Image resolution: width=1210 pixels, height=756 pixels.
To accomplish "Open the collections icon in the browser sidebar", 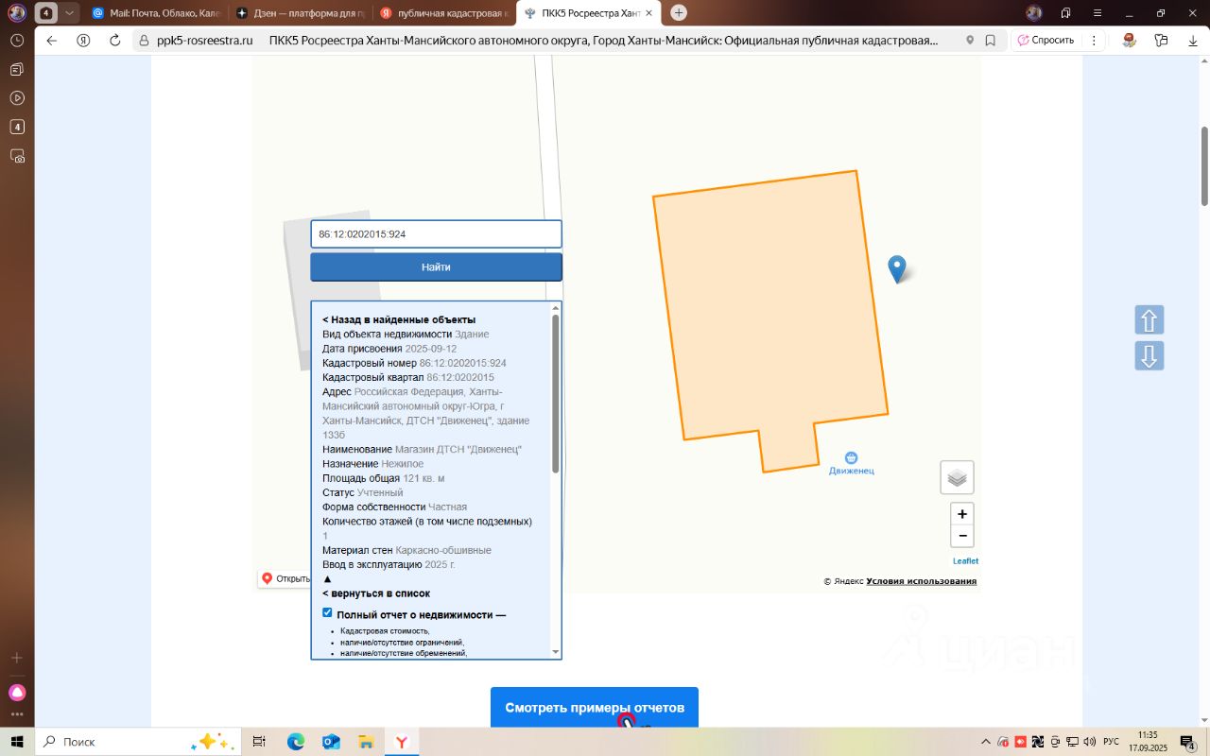I will [x=17, y=69].
